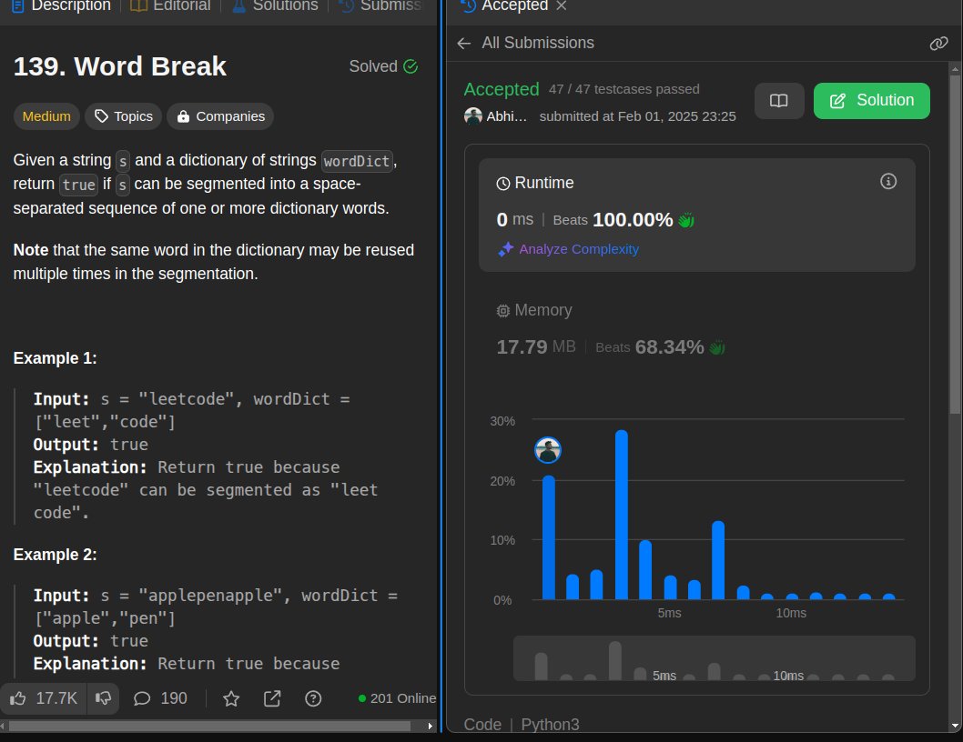
Task: Click the 10ms chart axis label
Action: [790, 613]
